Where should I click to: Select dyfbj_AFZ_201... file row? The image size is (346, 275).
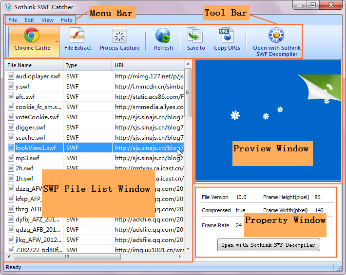pos(95,219)
